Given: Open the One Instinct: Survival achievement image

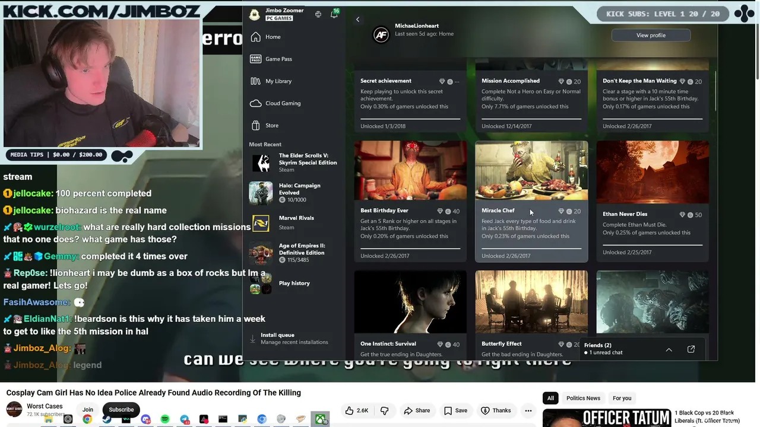Looking at the screenshot, I should click(x=410, y=302).
